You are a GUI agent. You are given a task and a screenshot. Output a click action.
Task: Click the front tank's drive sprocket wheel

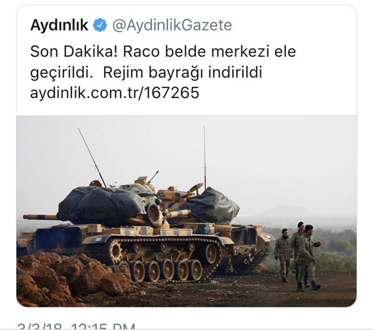116,250
